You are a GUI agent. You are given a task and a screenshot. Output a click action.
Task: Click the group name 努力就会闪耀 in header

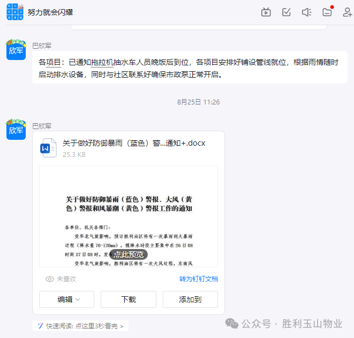point(50,11)
